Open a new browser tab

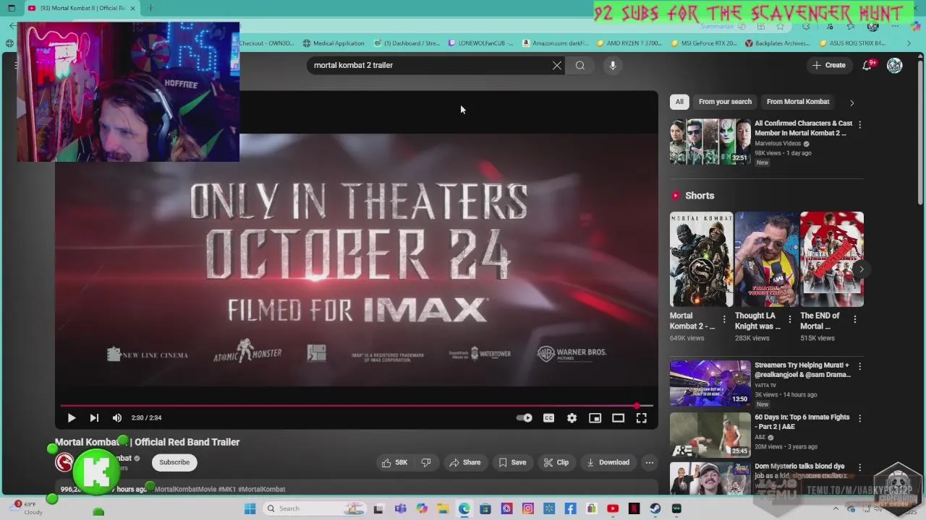click(150, 8)
